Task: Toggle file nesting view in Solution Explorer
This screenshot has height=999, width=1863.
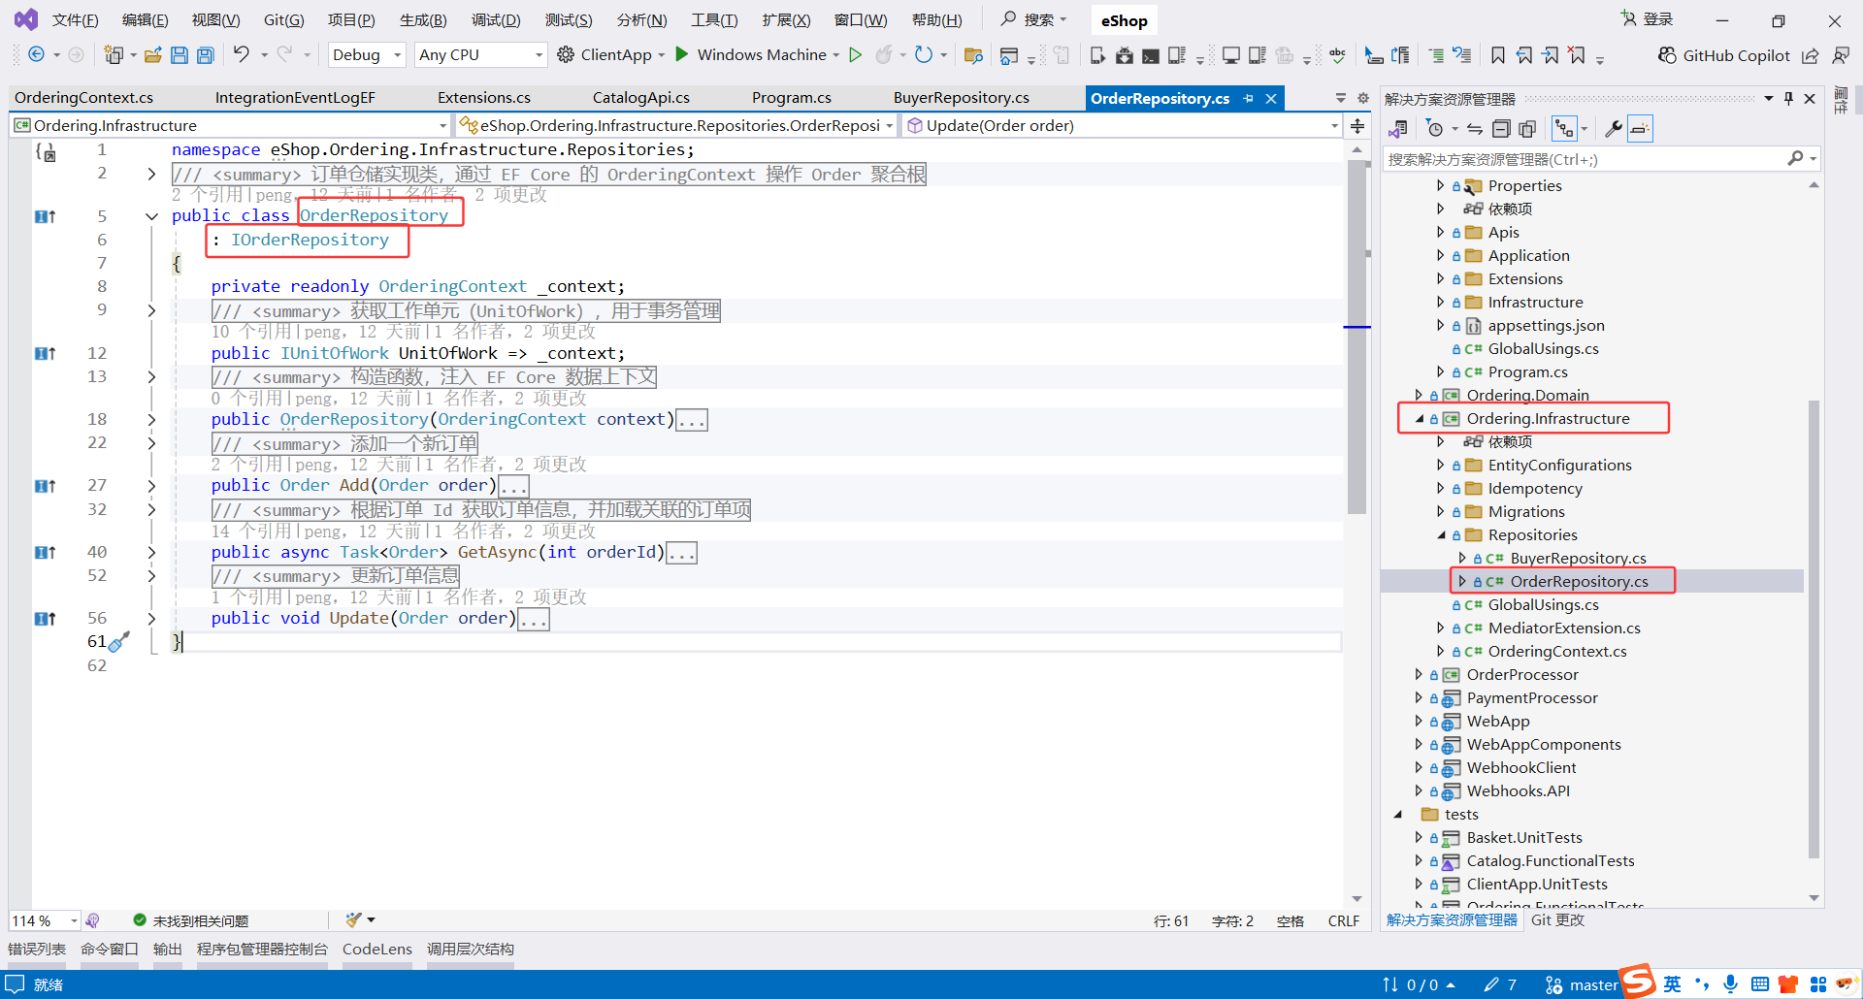Action: [1564, 129]
